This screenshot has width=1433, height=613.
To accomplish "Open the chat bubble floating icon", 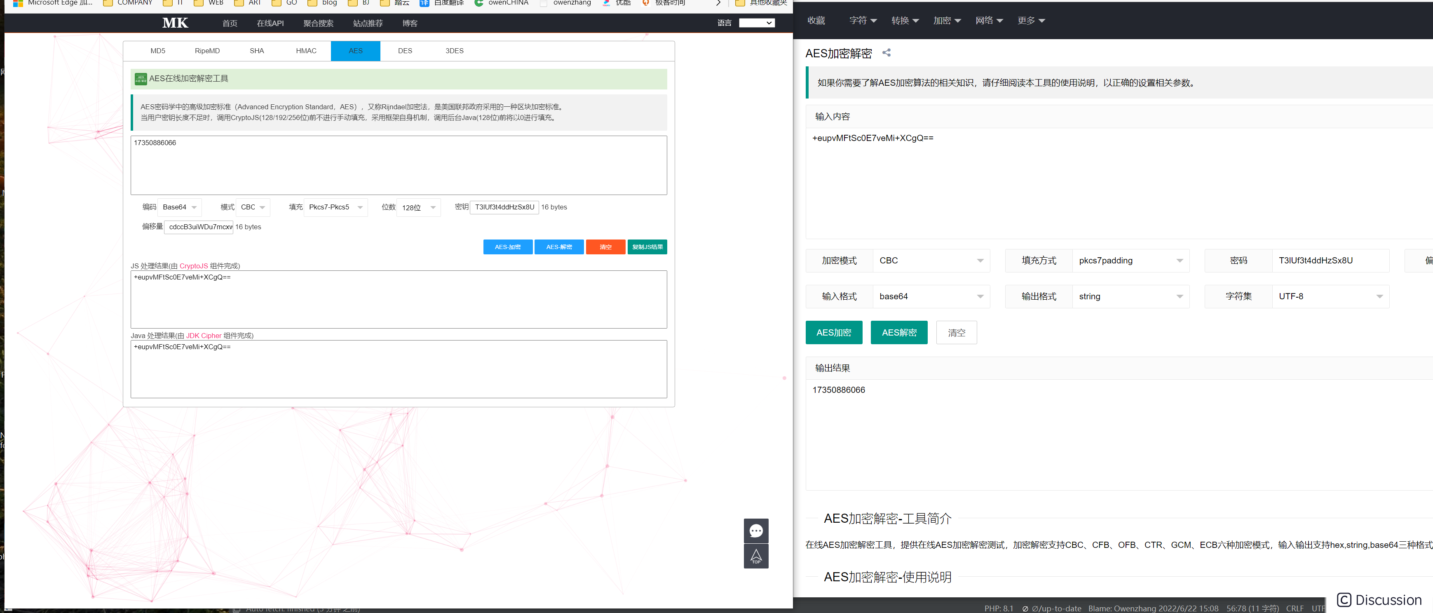I will click(x=755, y=531).
